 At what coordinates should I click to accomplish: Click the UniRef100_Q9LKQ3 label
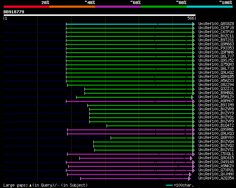[216, 134]
